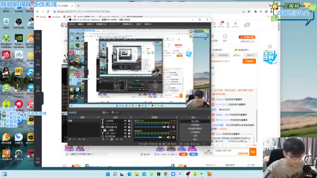Toggle visibility of the video capture device source

coord(125,127)
